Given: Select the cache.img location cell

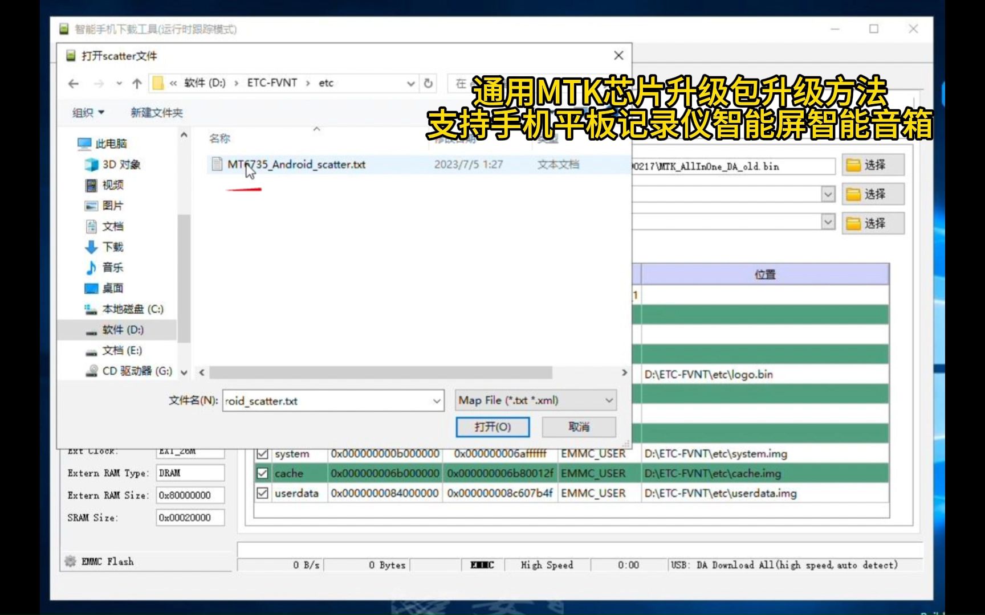Looking at the screenshot, I should 765,473.
